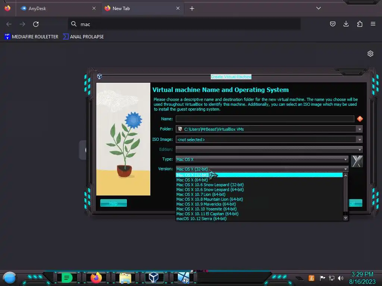Launch Firefox from the taskbar

coord(96,277)
